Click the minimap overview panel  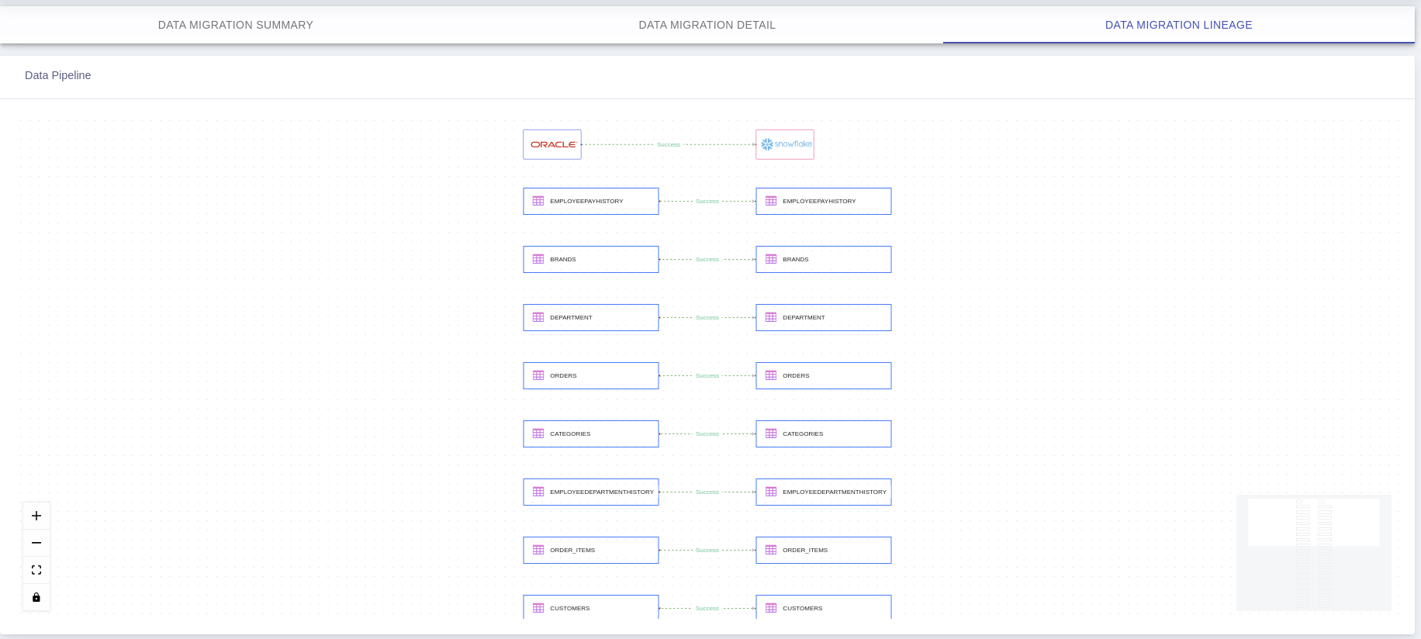click(1314, 553)
